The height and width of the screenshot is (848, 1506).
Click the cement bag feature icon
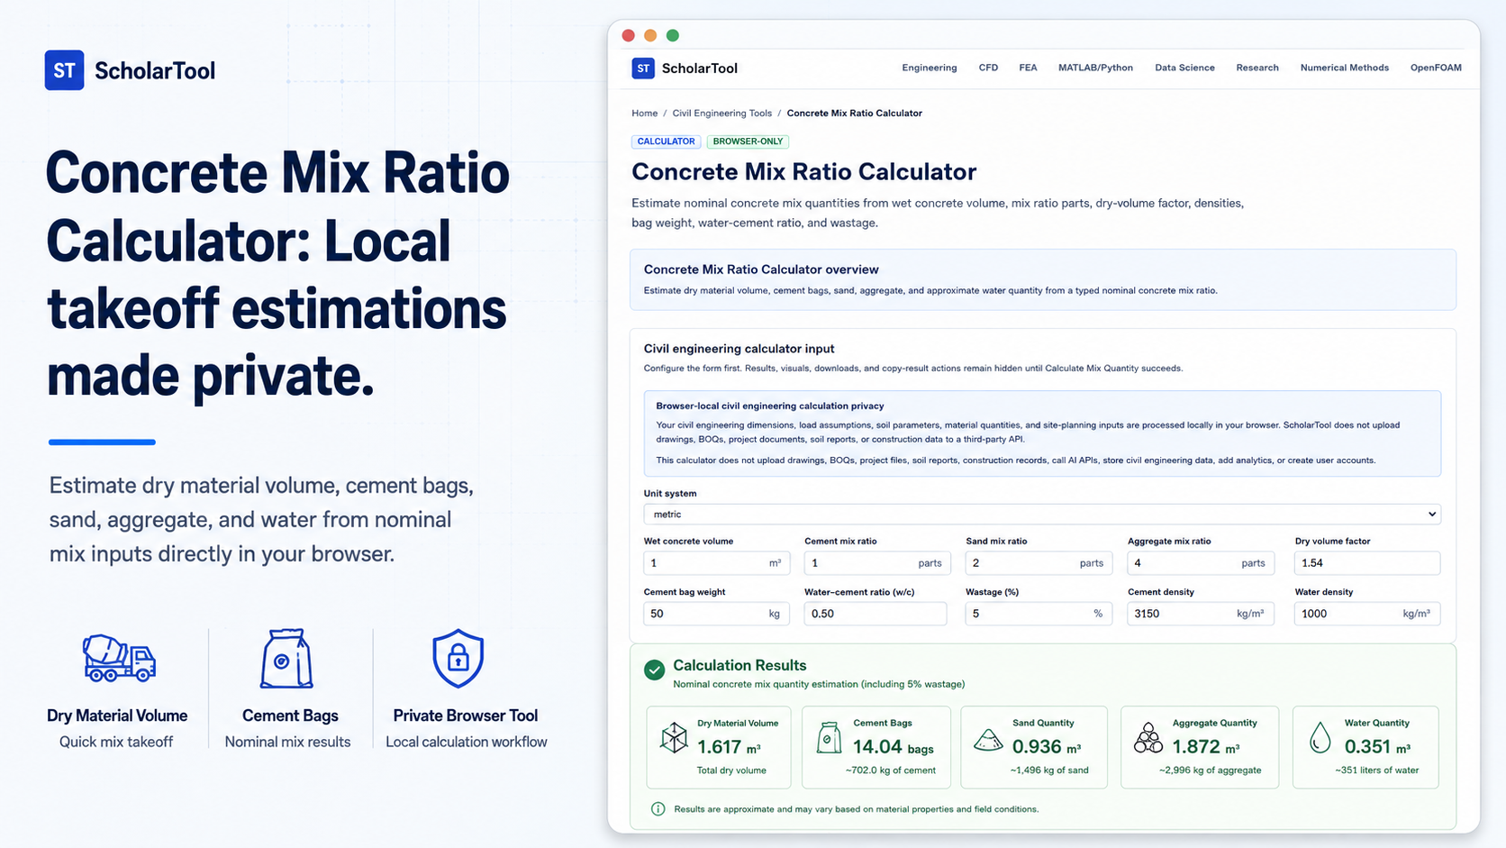[286, 659]
